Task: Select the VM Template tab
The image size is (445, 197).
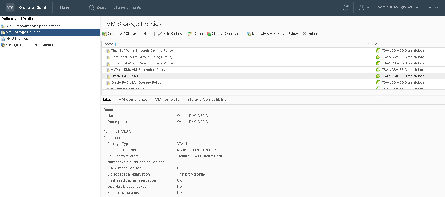Action: [167, 100]
